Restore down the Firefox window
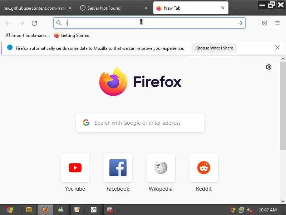286x215 pixels. tap(271, 5)
